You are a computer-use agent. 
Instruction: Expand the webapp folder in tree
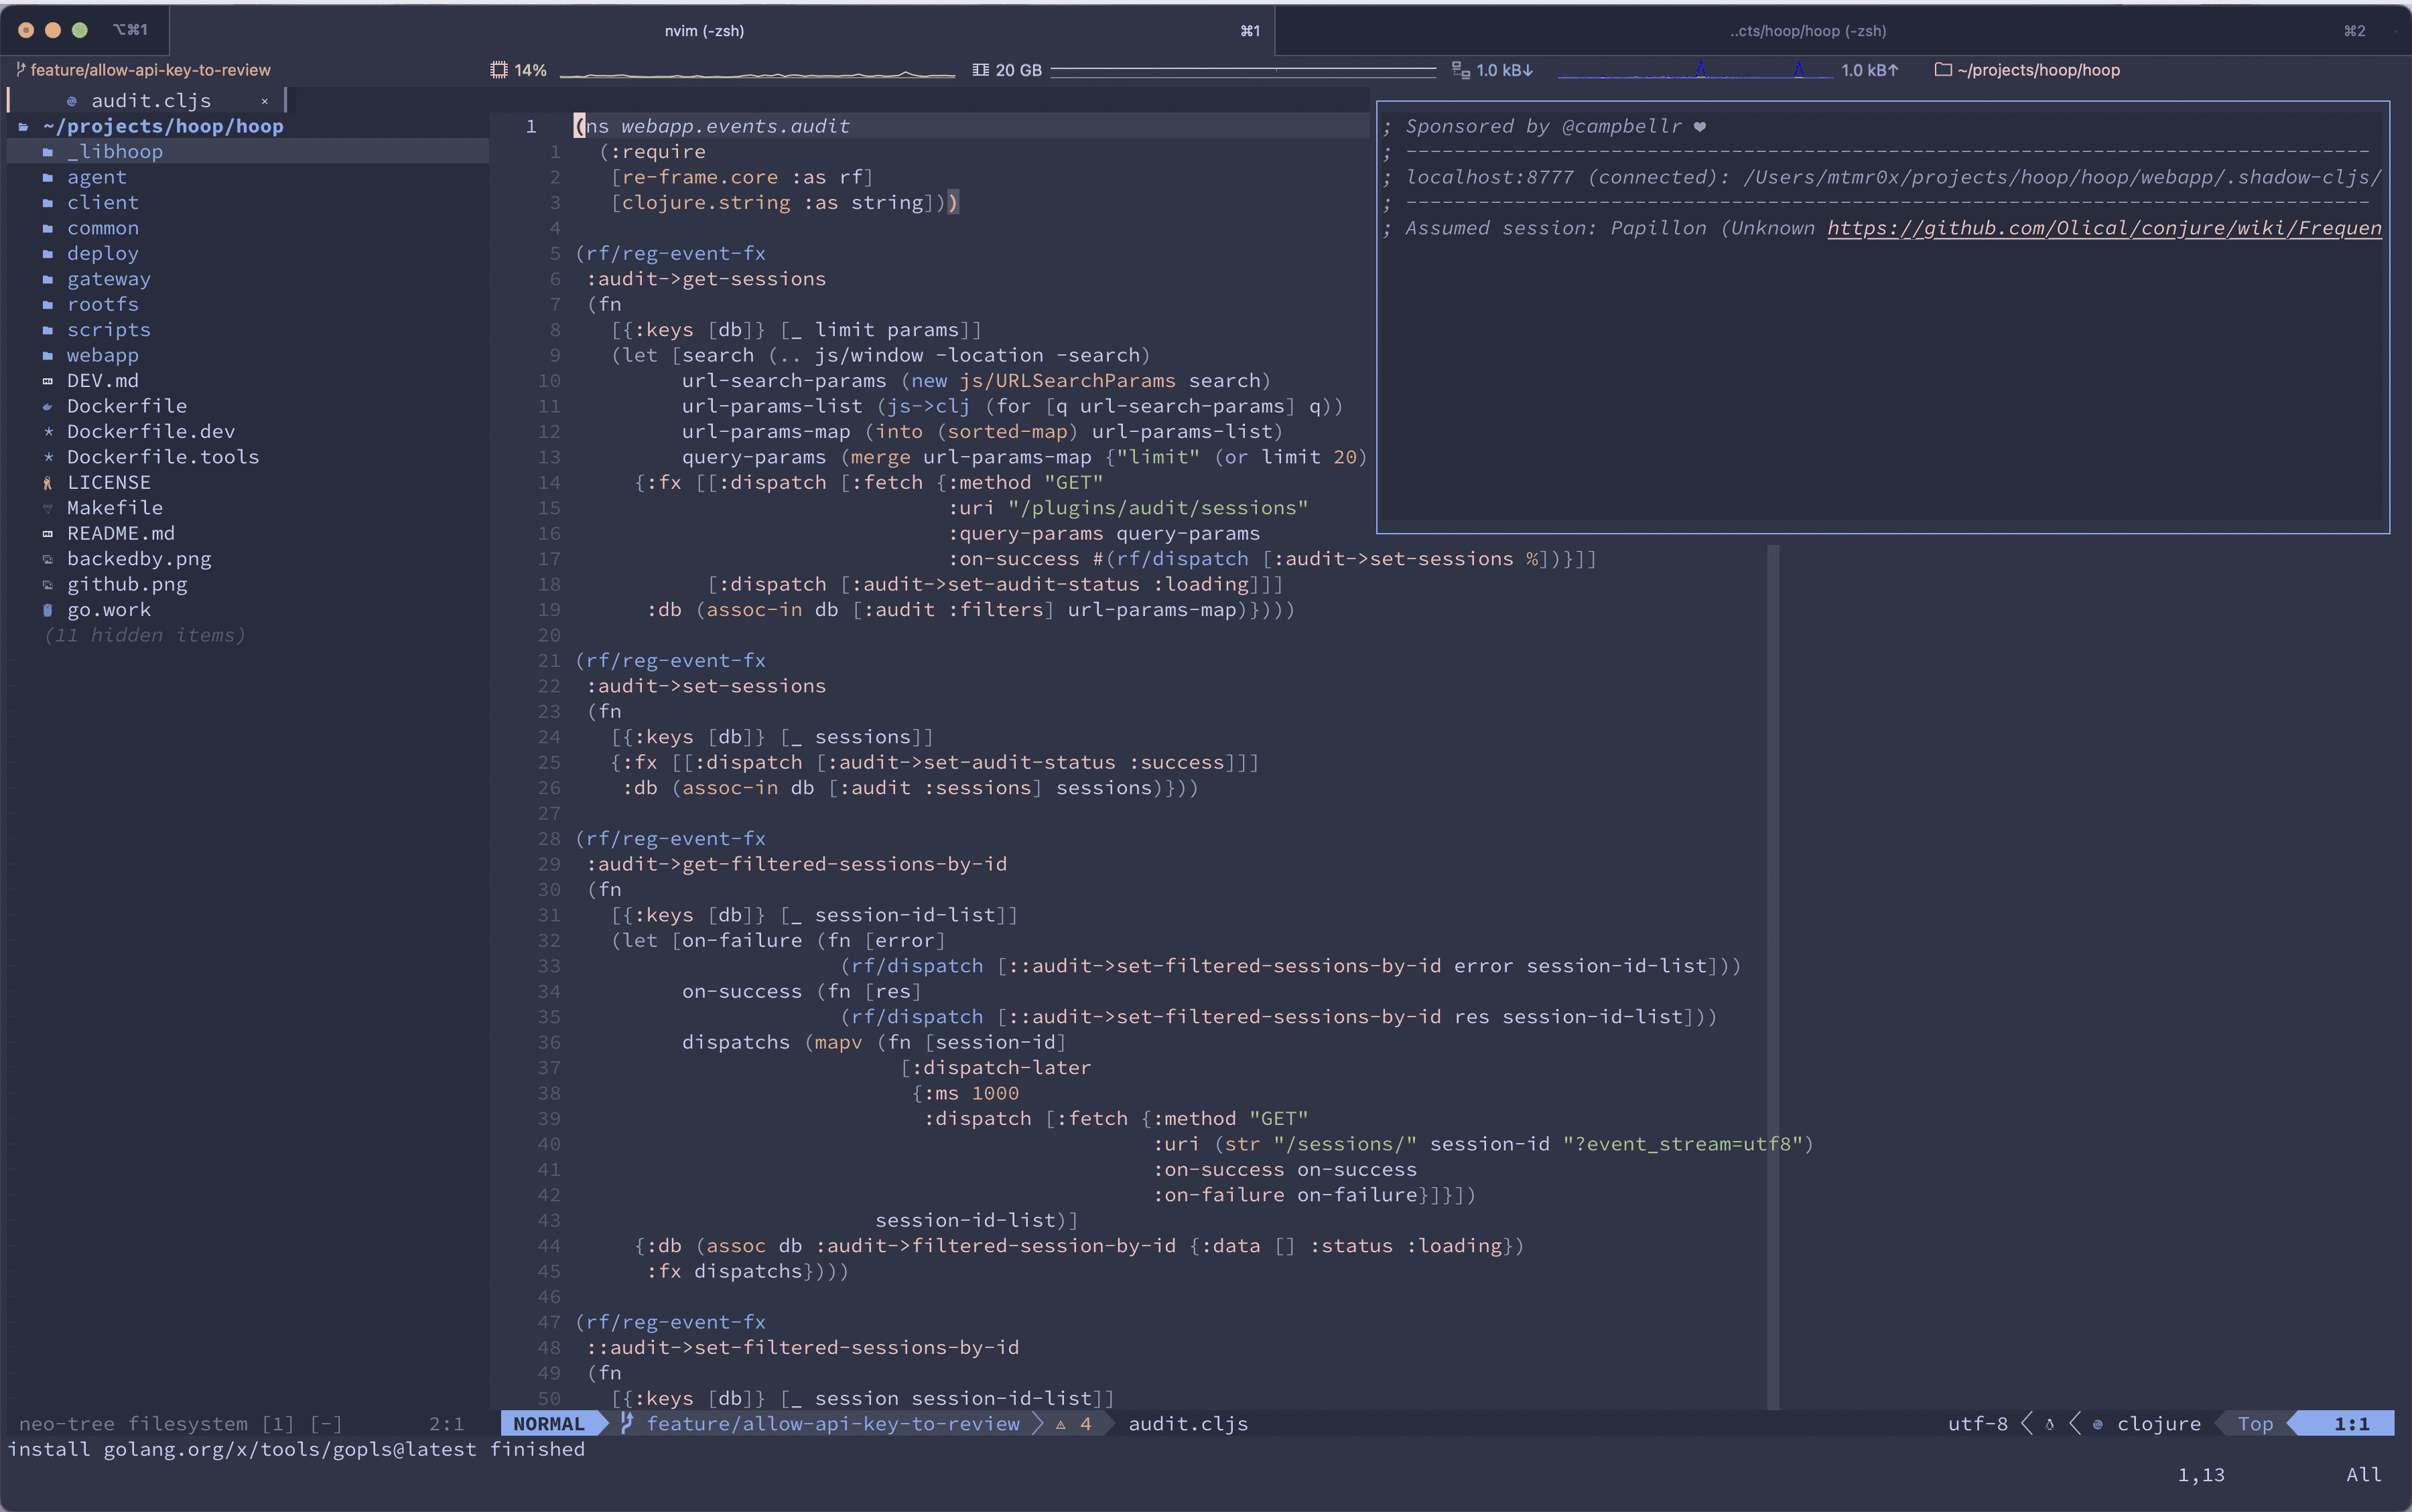[x=102, y=355]
